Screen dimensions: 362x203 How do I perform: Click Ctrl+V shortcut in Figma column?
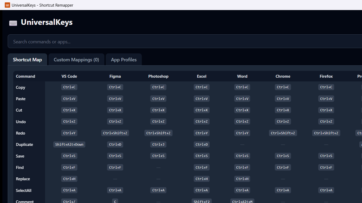point(115,99)
